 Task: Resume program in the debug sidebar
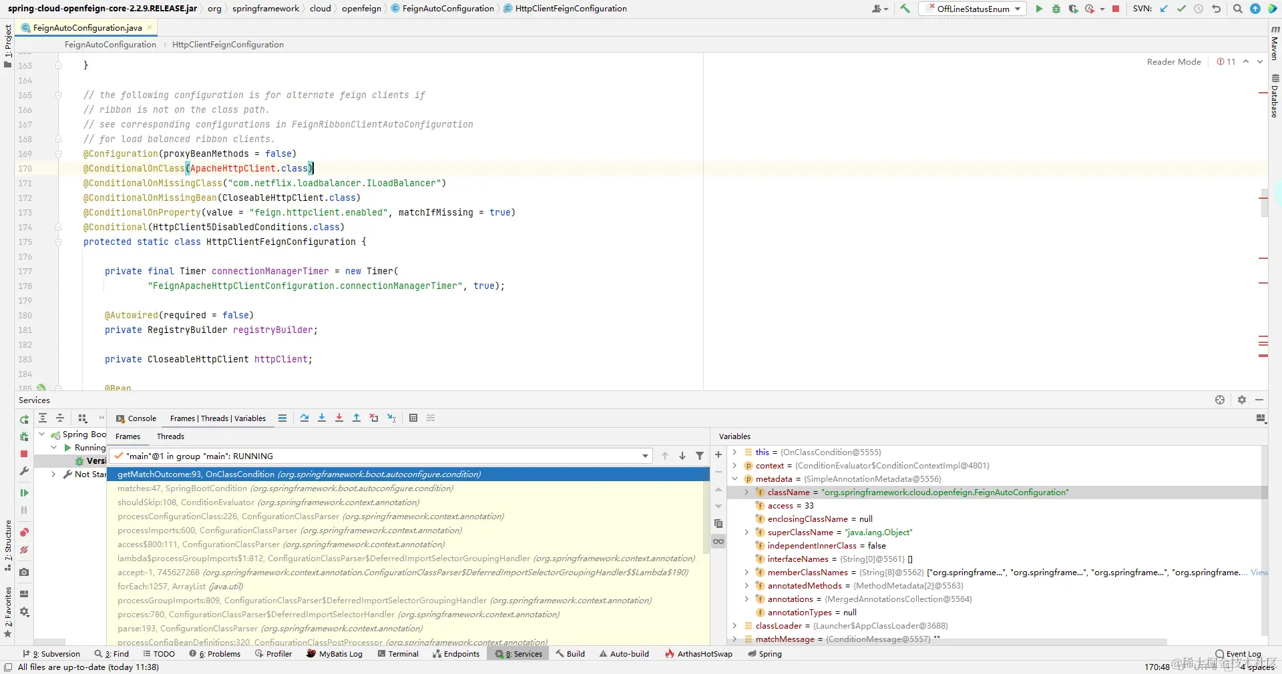24,492
